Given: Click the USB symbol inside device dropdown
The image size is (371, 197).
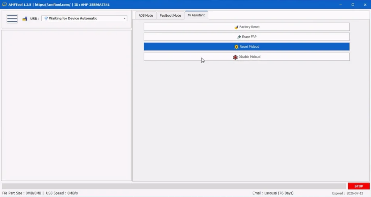Looking at the screenshot, I should (46, 18).
